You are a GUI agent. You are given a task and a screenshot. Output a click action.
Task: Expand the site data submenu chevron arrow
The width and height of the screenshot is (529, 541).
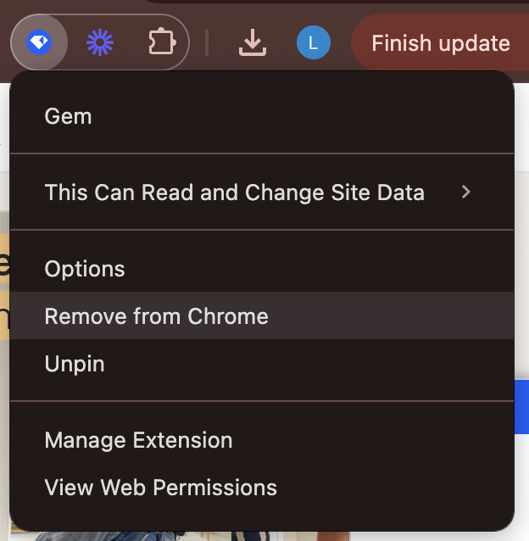466,192
